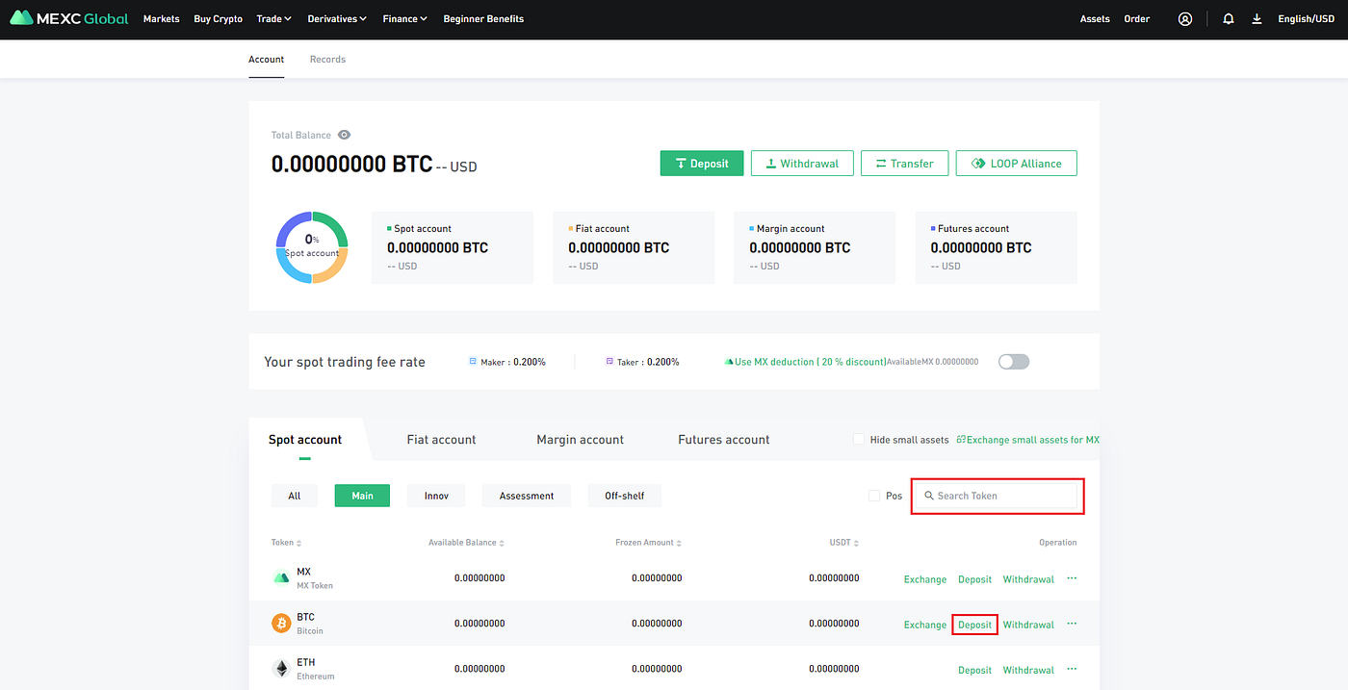Open the notifications bell
The width and height of the screenshot is (1348, 690).
pos(1229,18)
